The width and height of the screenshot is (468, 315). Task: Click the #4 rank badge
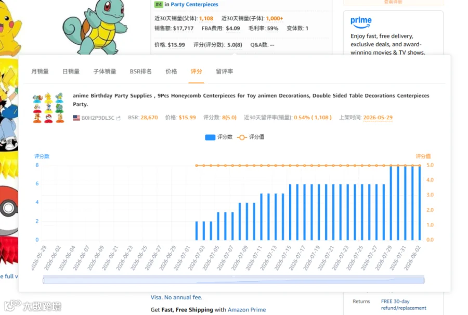[159, 5]
